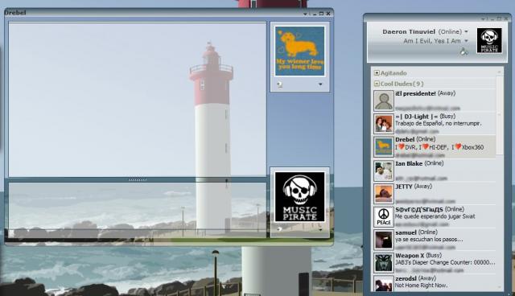Open the menu arrow in the contact list title bar
Screen dimensions: 515x296
(x=483, y=19)
